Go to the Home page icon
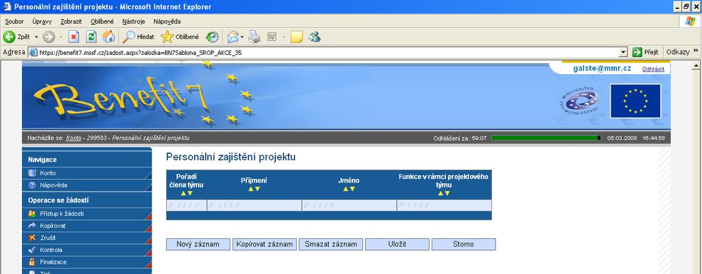Screen dimensions: 702x274 (108, 36)
